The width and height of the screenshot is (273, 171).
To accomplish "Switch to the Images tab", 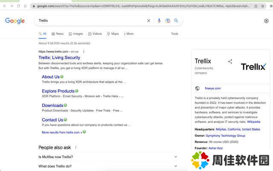I will click(76, 34).
